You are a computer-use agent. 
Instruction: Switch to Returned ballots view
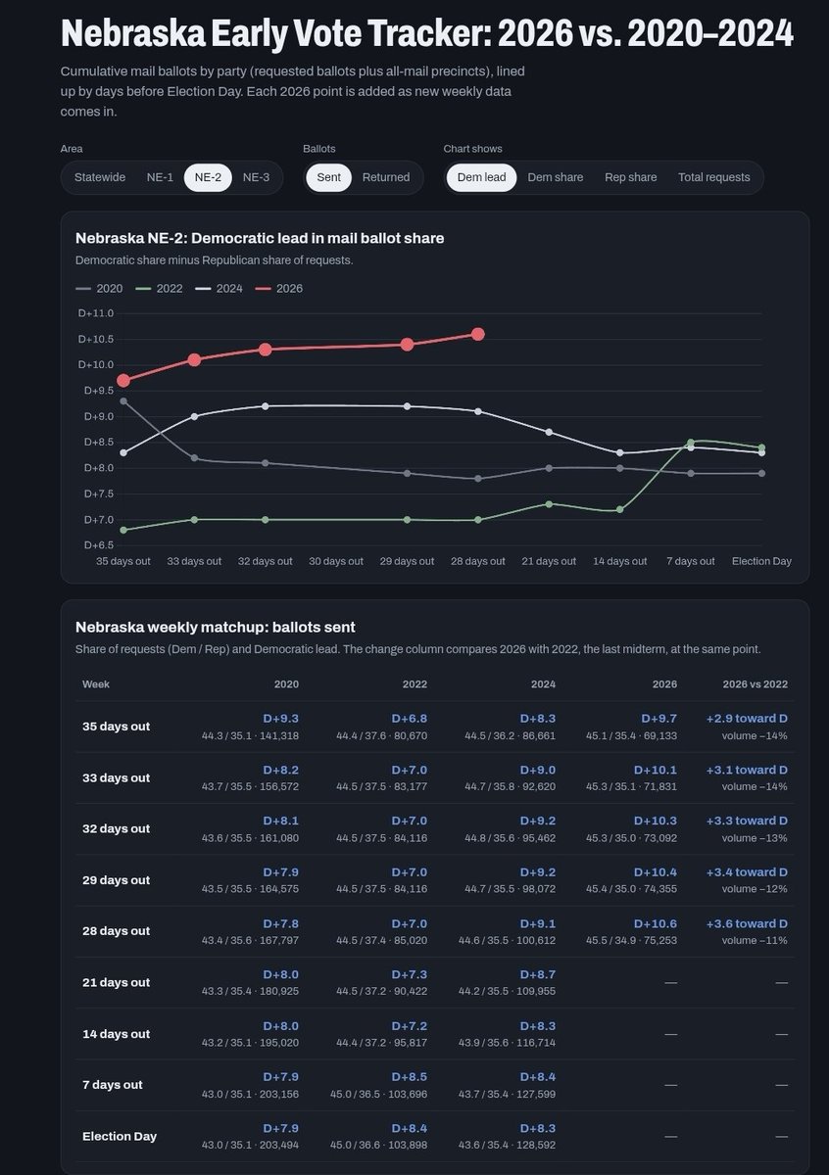386,177
